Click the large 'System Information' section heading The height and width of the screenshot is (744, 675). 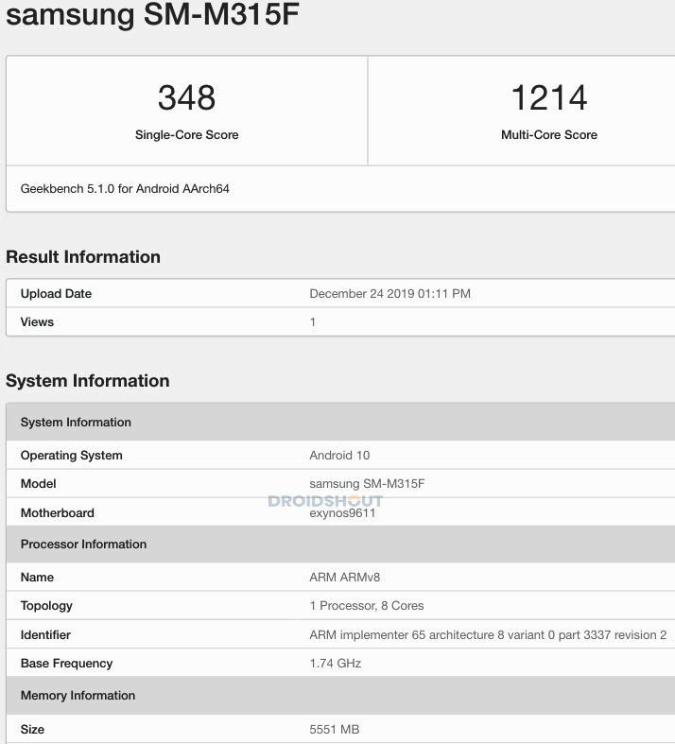[x=88, y=381]
